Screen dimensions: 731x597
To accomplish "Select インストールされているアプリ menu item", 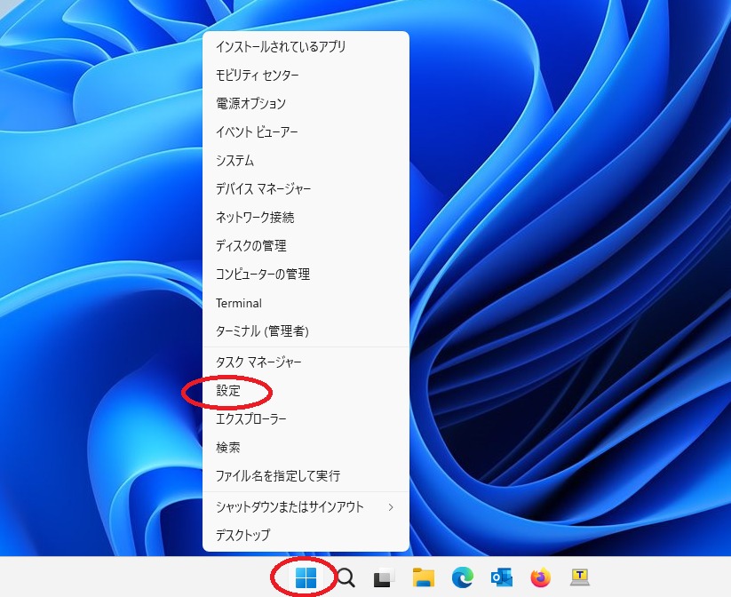I will click(306, 46).
